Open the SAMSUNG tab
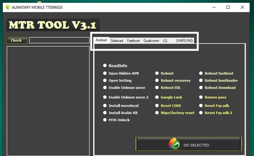The width and height of the screenshot is (254, 156). click(184, 40)
